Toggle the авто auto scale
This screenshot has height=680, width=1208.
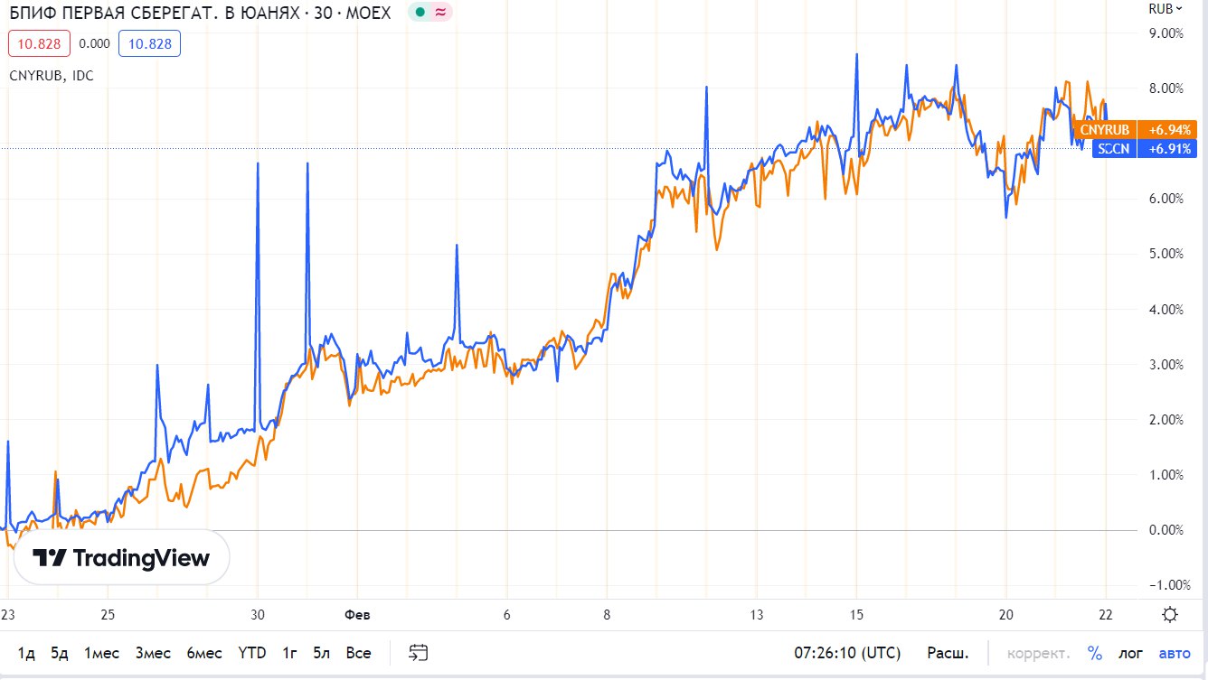1175,652
